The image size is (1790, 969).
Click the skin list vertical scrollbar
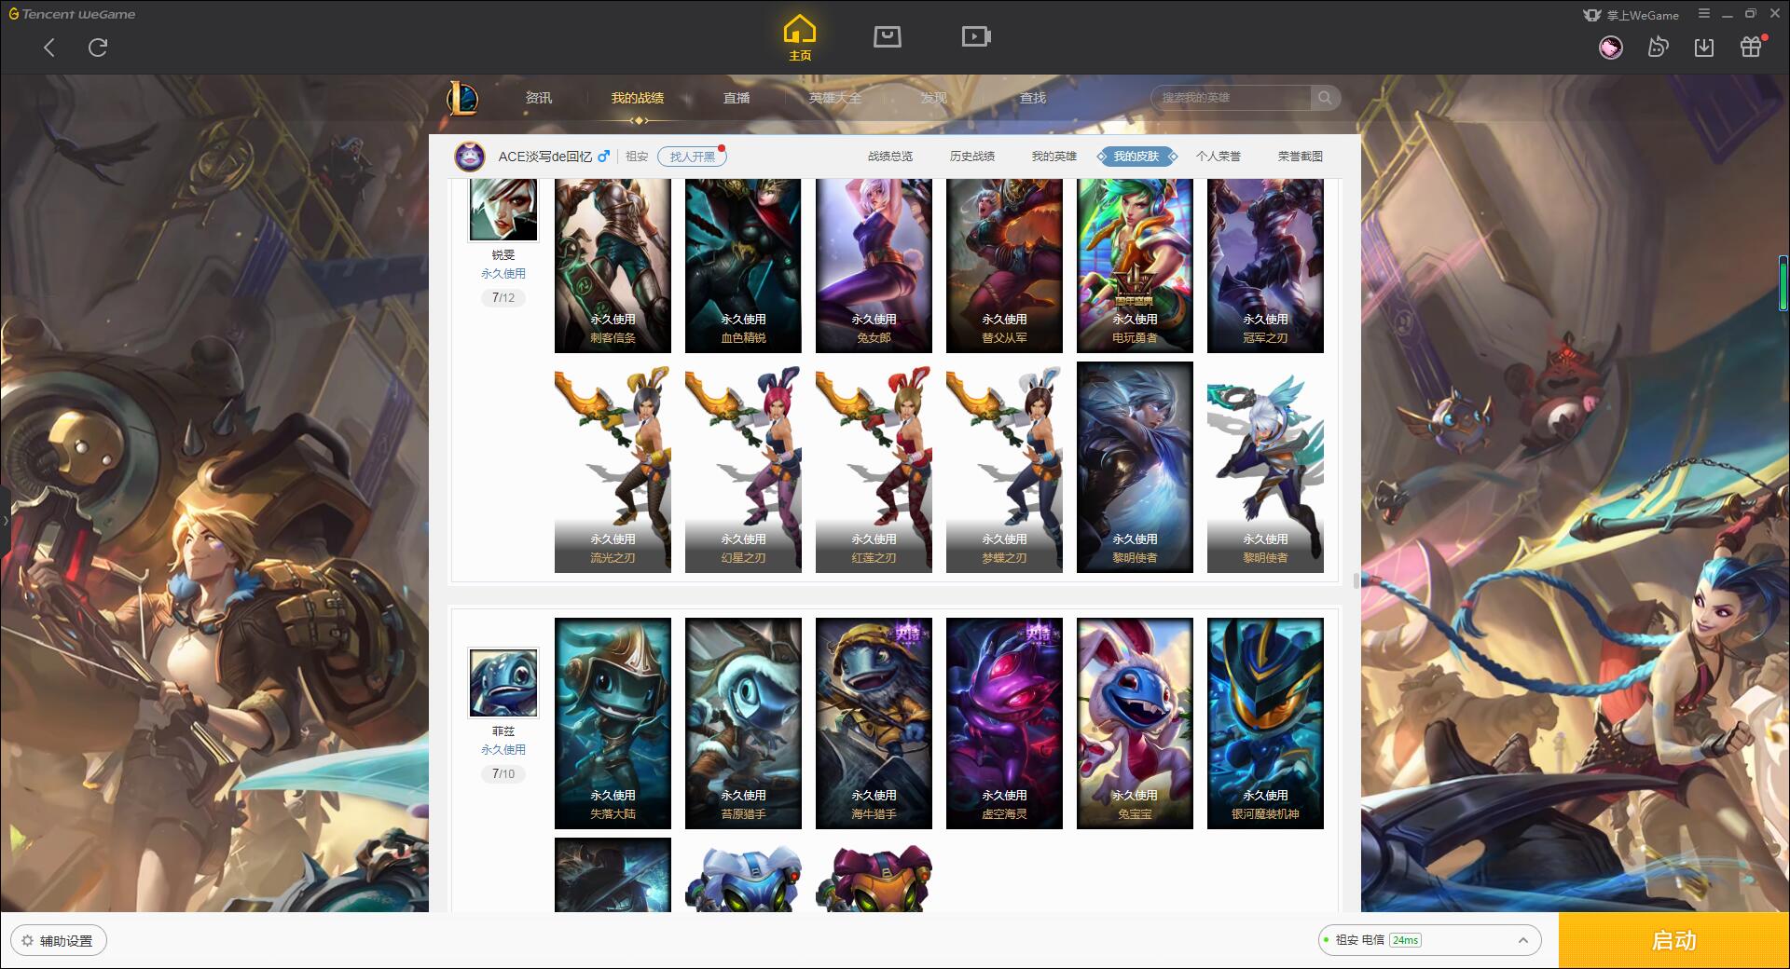pyautogui.click(x=1356, y=580)
